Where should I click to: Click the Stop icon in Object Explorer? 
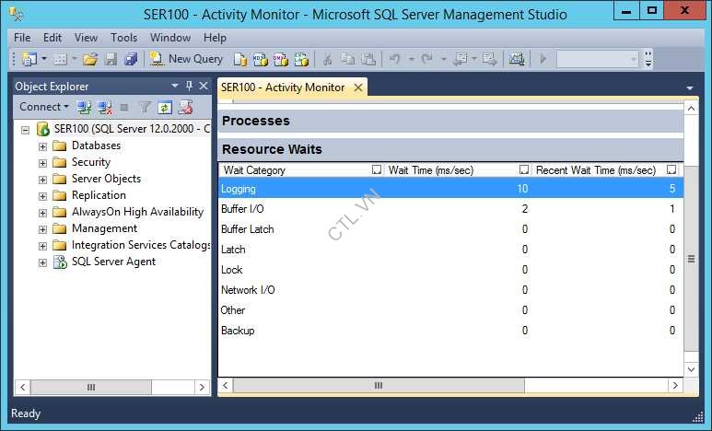click(x=124, y=108)
